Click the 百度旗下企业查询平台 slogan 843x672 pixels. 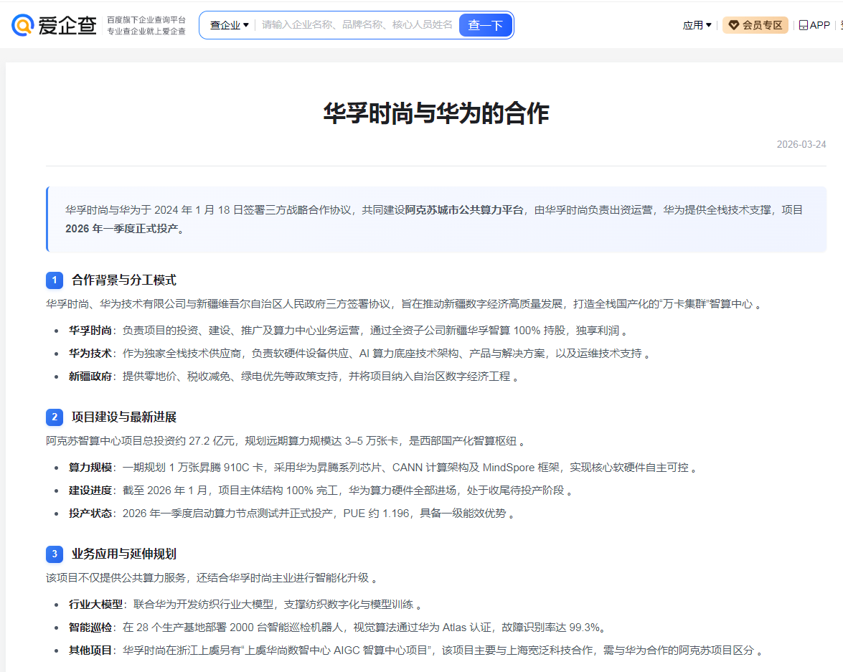coord(146,19)
